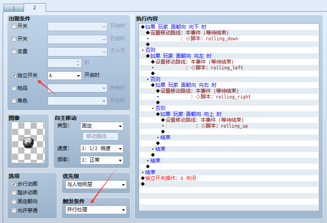The height and width of the screenshot is (223, 327).
Task: Tick the 变量 condition checkbox
Action: [x=14, y=51]
